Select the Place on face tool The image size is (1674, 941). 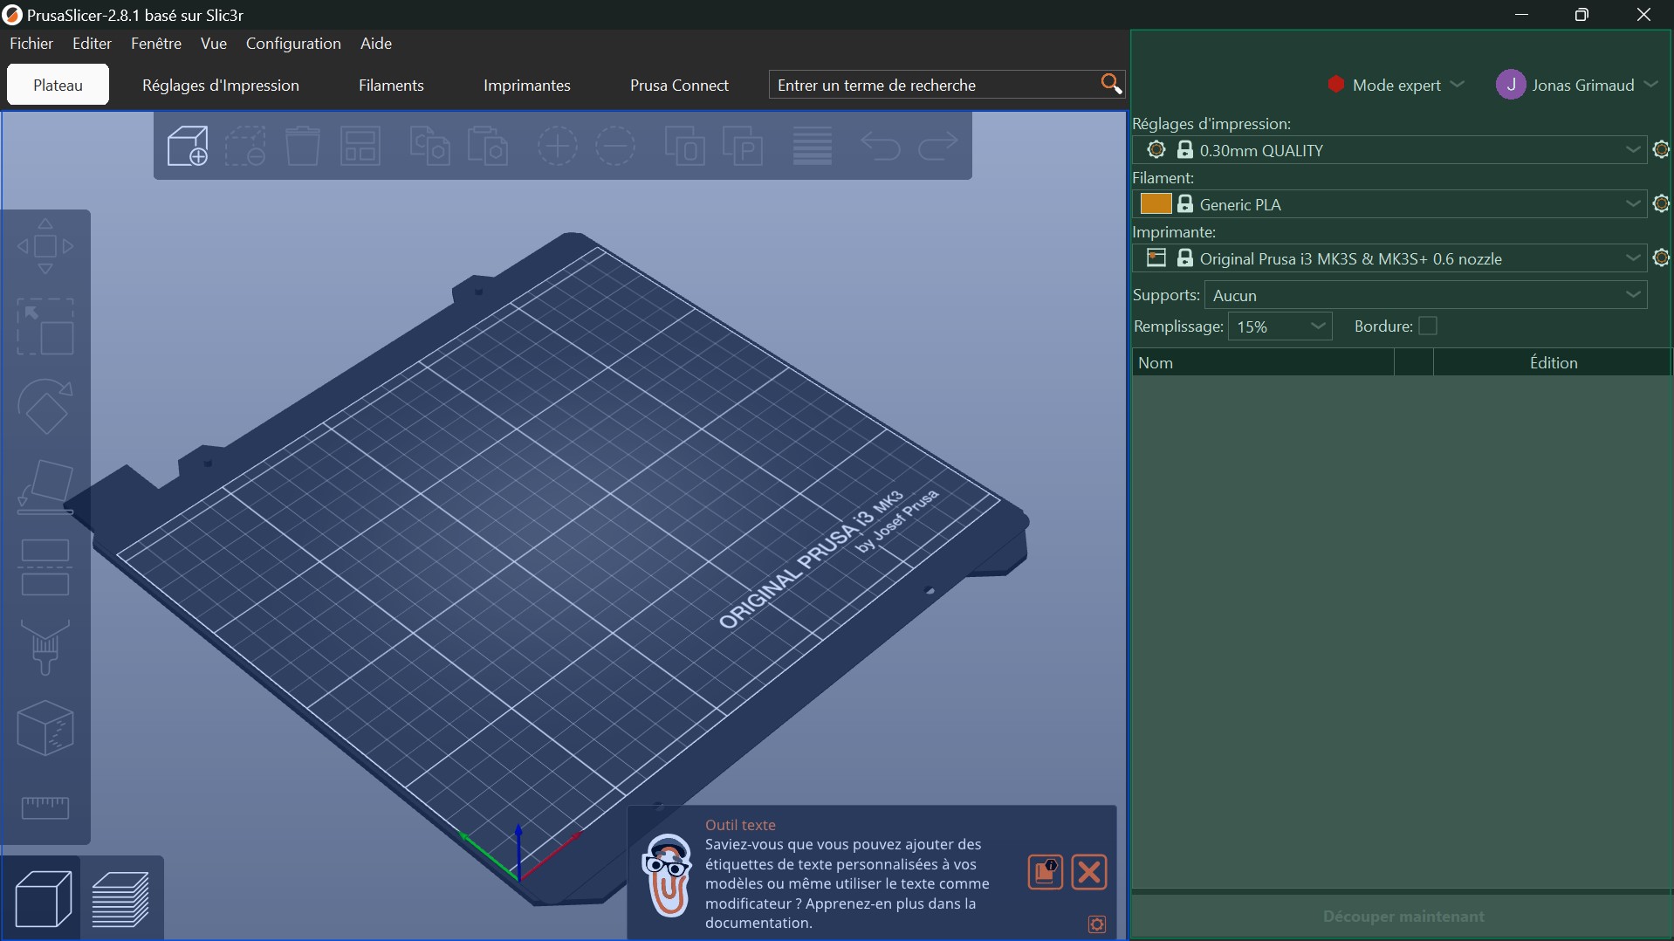45,487
